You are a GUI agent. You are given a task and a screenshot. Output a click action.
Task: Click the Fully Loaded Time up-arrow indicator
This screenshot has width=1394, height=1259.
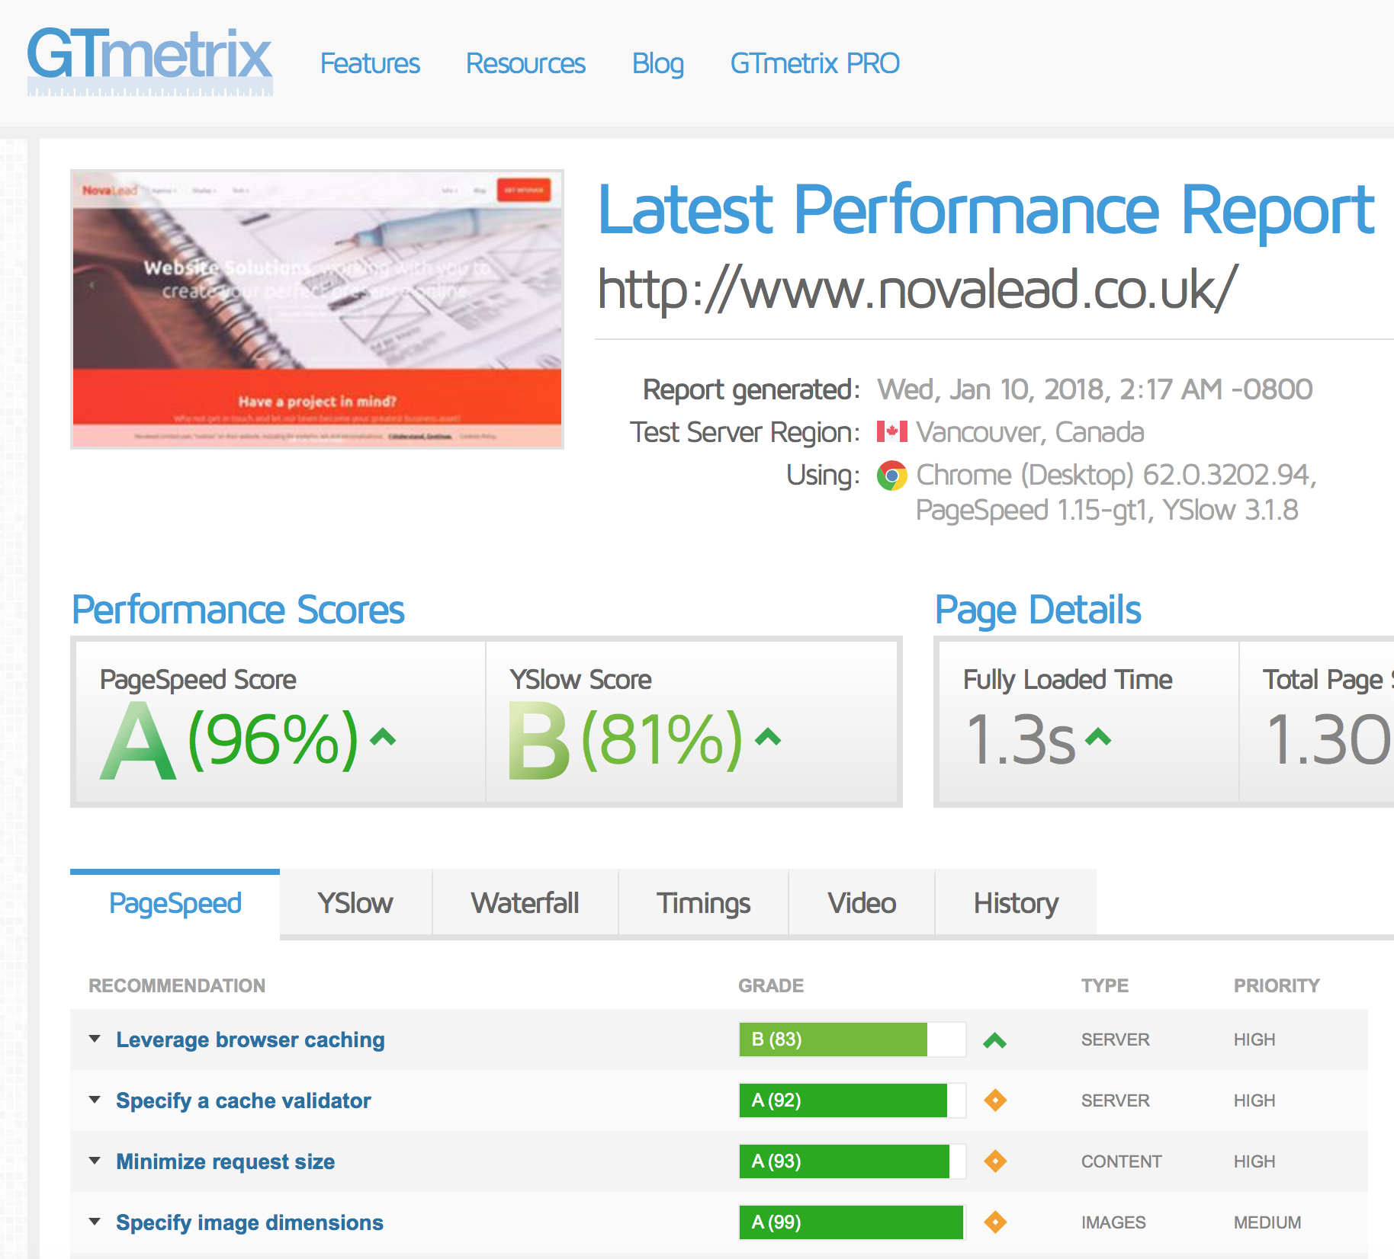pyautogui.click(x=1098, y=737)
